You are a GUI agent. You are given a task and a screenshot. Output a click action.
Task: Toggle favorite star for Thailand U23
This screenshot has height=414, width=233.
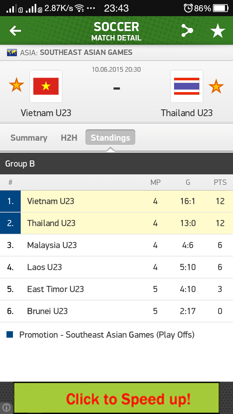(216, 86)
